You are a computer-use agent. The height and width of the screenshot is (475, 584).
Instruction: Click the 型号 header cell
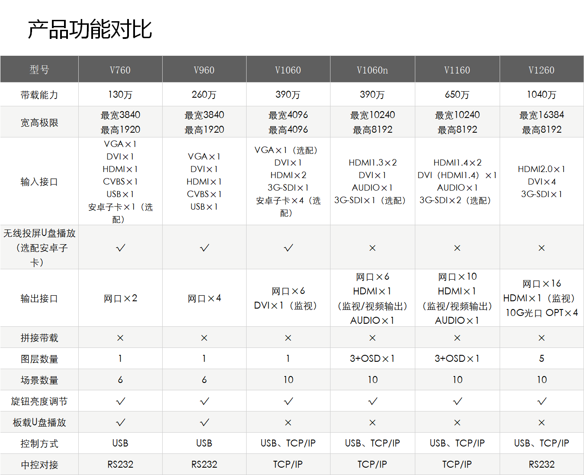(39, 69)
